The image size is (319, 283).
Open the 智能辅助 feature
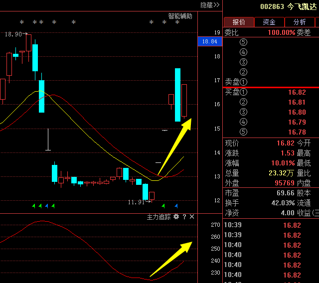180,16
